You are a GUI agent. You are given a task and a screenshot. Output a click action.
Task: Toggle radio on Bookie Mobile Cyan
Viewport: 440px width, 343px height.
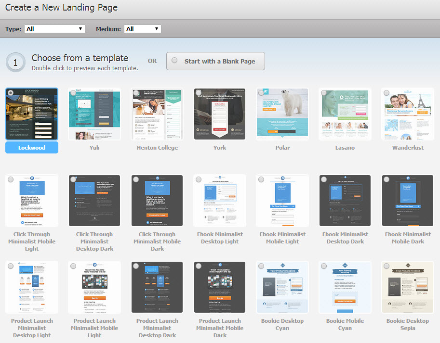pyautogui.click(x=324, y=266)
